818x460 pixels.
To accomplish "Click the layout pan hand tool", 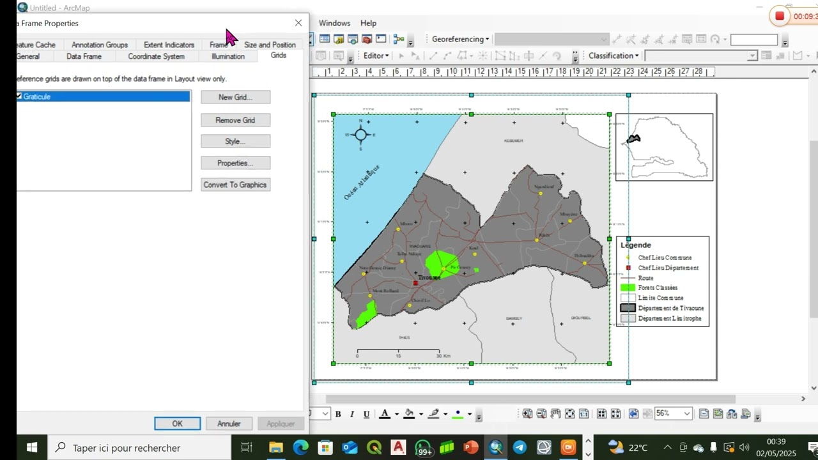I will pyautogui.click(x=556, y=414).
